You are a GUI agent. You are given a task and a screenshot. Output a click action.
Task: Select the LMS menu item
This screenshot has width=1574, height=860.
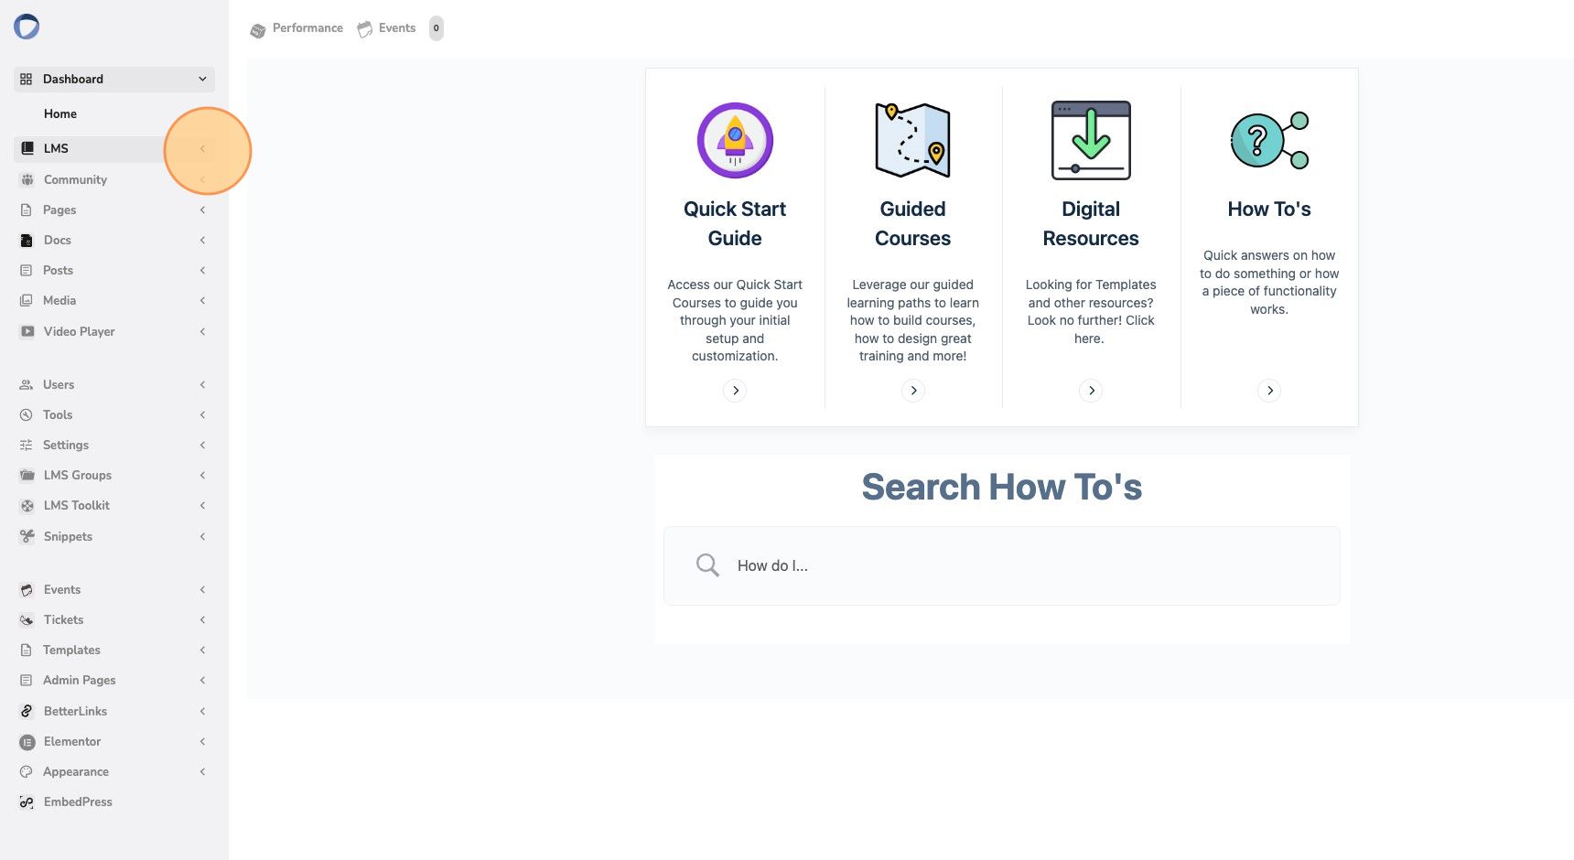pyautogui.click(x=114, y=148)
